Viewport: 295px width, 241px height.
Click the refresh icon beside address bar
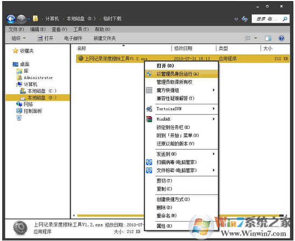point(245,19)
